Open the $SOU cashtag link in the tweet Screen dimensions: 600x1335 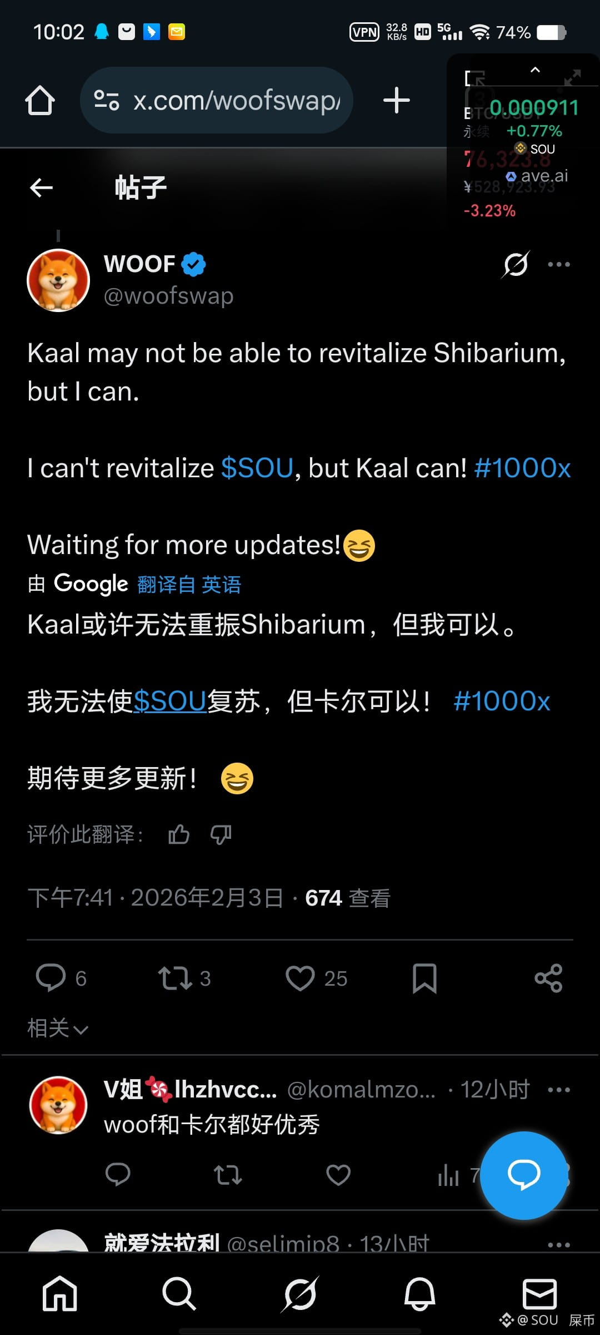257,468
